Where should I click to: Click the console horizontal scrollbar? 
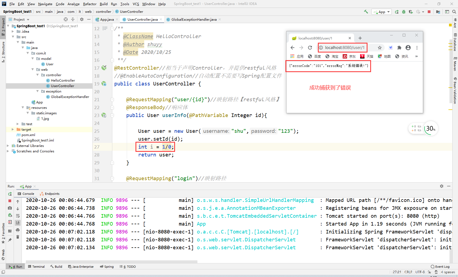(x=111, y=262)
